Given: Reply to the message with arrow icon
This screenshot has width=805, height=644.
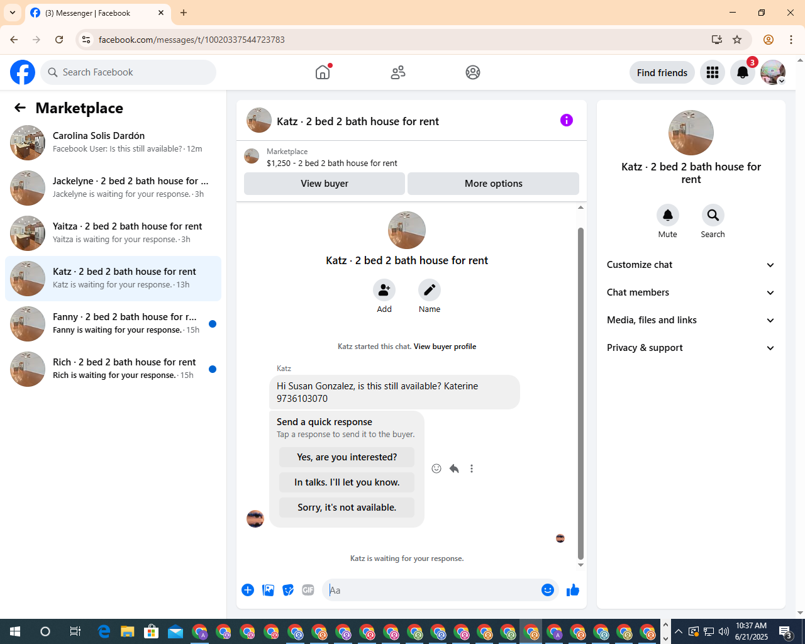Looking at the screenshot, I should 454,469.
